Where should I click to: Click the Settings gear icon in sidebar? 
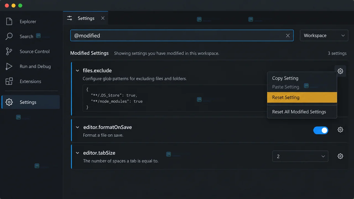9,102
